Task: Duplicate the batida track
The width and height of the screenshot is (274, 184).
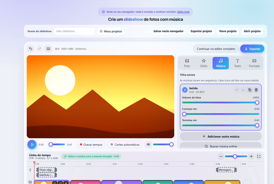Action: pyautogui.click(x=250, y=90)
